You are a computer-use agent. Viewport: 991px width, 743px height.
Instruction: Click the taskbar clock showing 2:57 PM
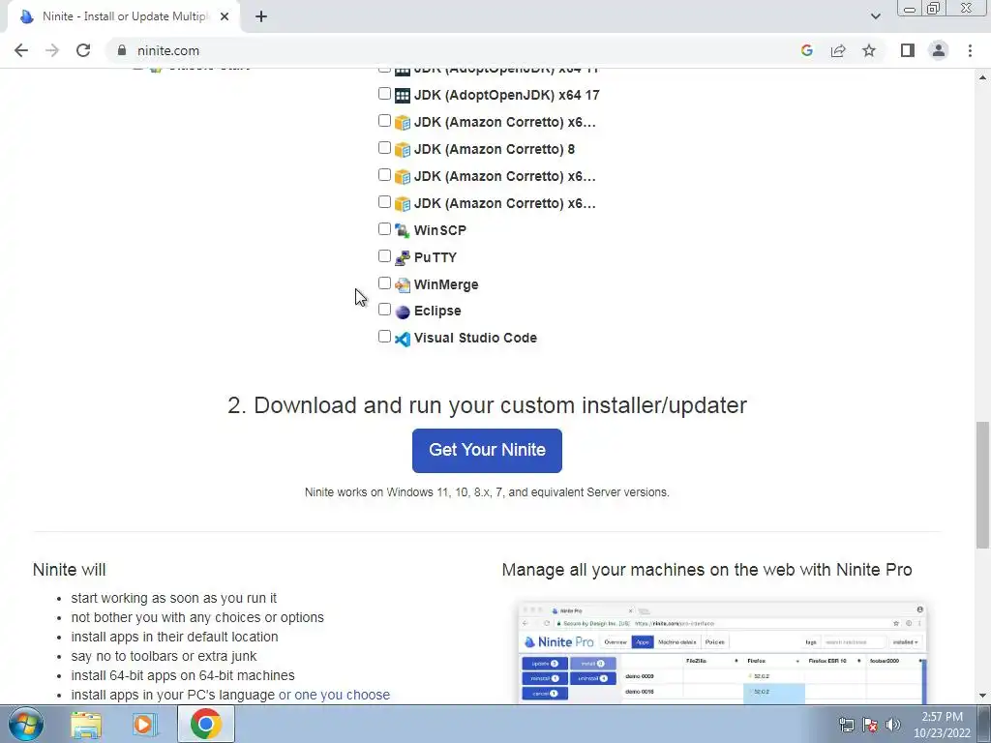(x=941, y=725)
